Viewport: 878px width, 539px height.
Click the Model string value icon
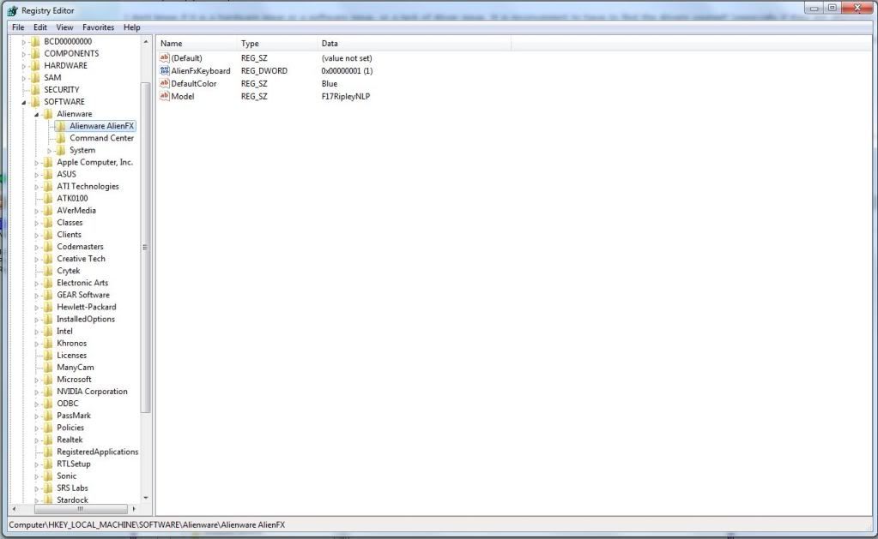pyautogui.click(x=164, y=96)
